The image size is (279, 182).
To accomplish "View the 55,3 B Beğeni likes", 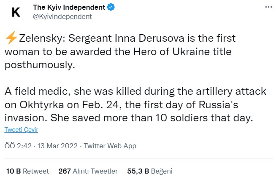I will pos(150,171).
